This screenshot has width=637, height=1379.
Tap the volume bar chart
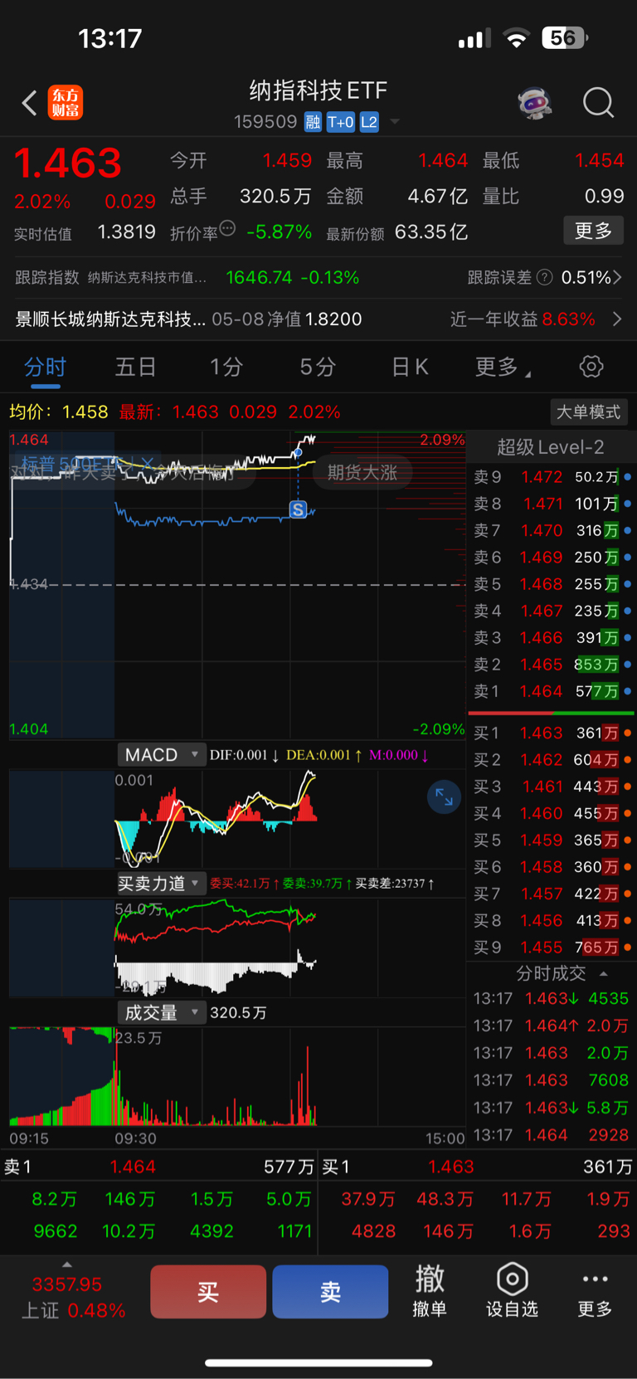pyautogui.click(x=236, y=1077)
